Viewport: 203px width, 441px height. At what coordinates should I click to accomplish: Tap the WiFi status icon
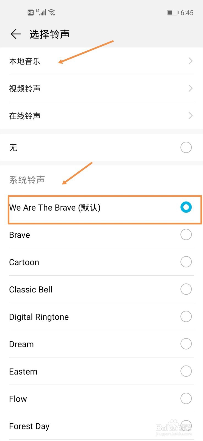coord(51,12)
